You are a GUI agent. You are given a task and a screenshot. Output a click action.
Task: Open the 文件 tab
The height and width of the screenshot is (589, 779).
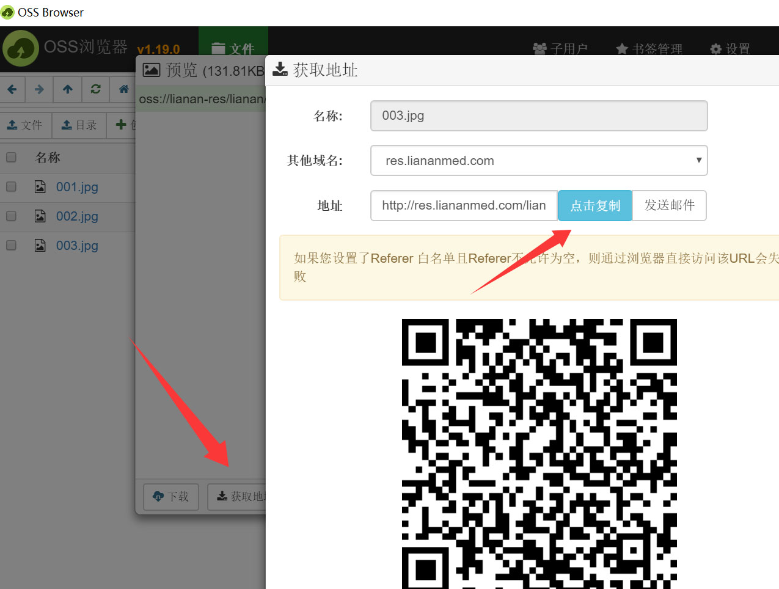click(x=233, y=48)
